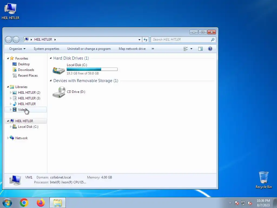Open the Computer desktop icon at top-left
This screenshot has height=208, width=277.
coord(11,11)
